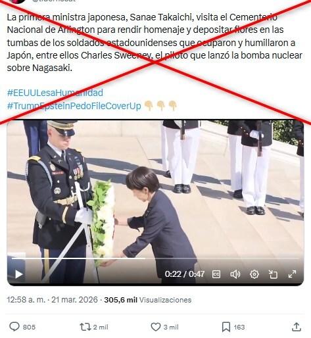Mute the video volume
The height and width of the screenshot is (338, 311).
click(x=235, y=274)
